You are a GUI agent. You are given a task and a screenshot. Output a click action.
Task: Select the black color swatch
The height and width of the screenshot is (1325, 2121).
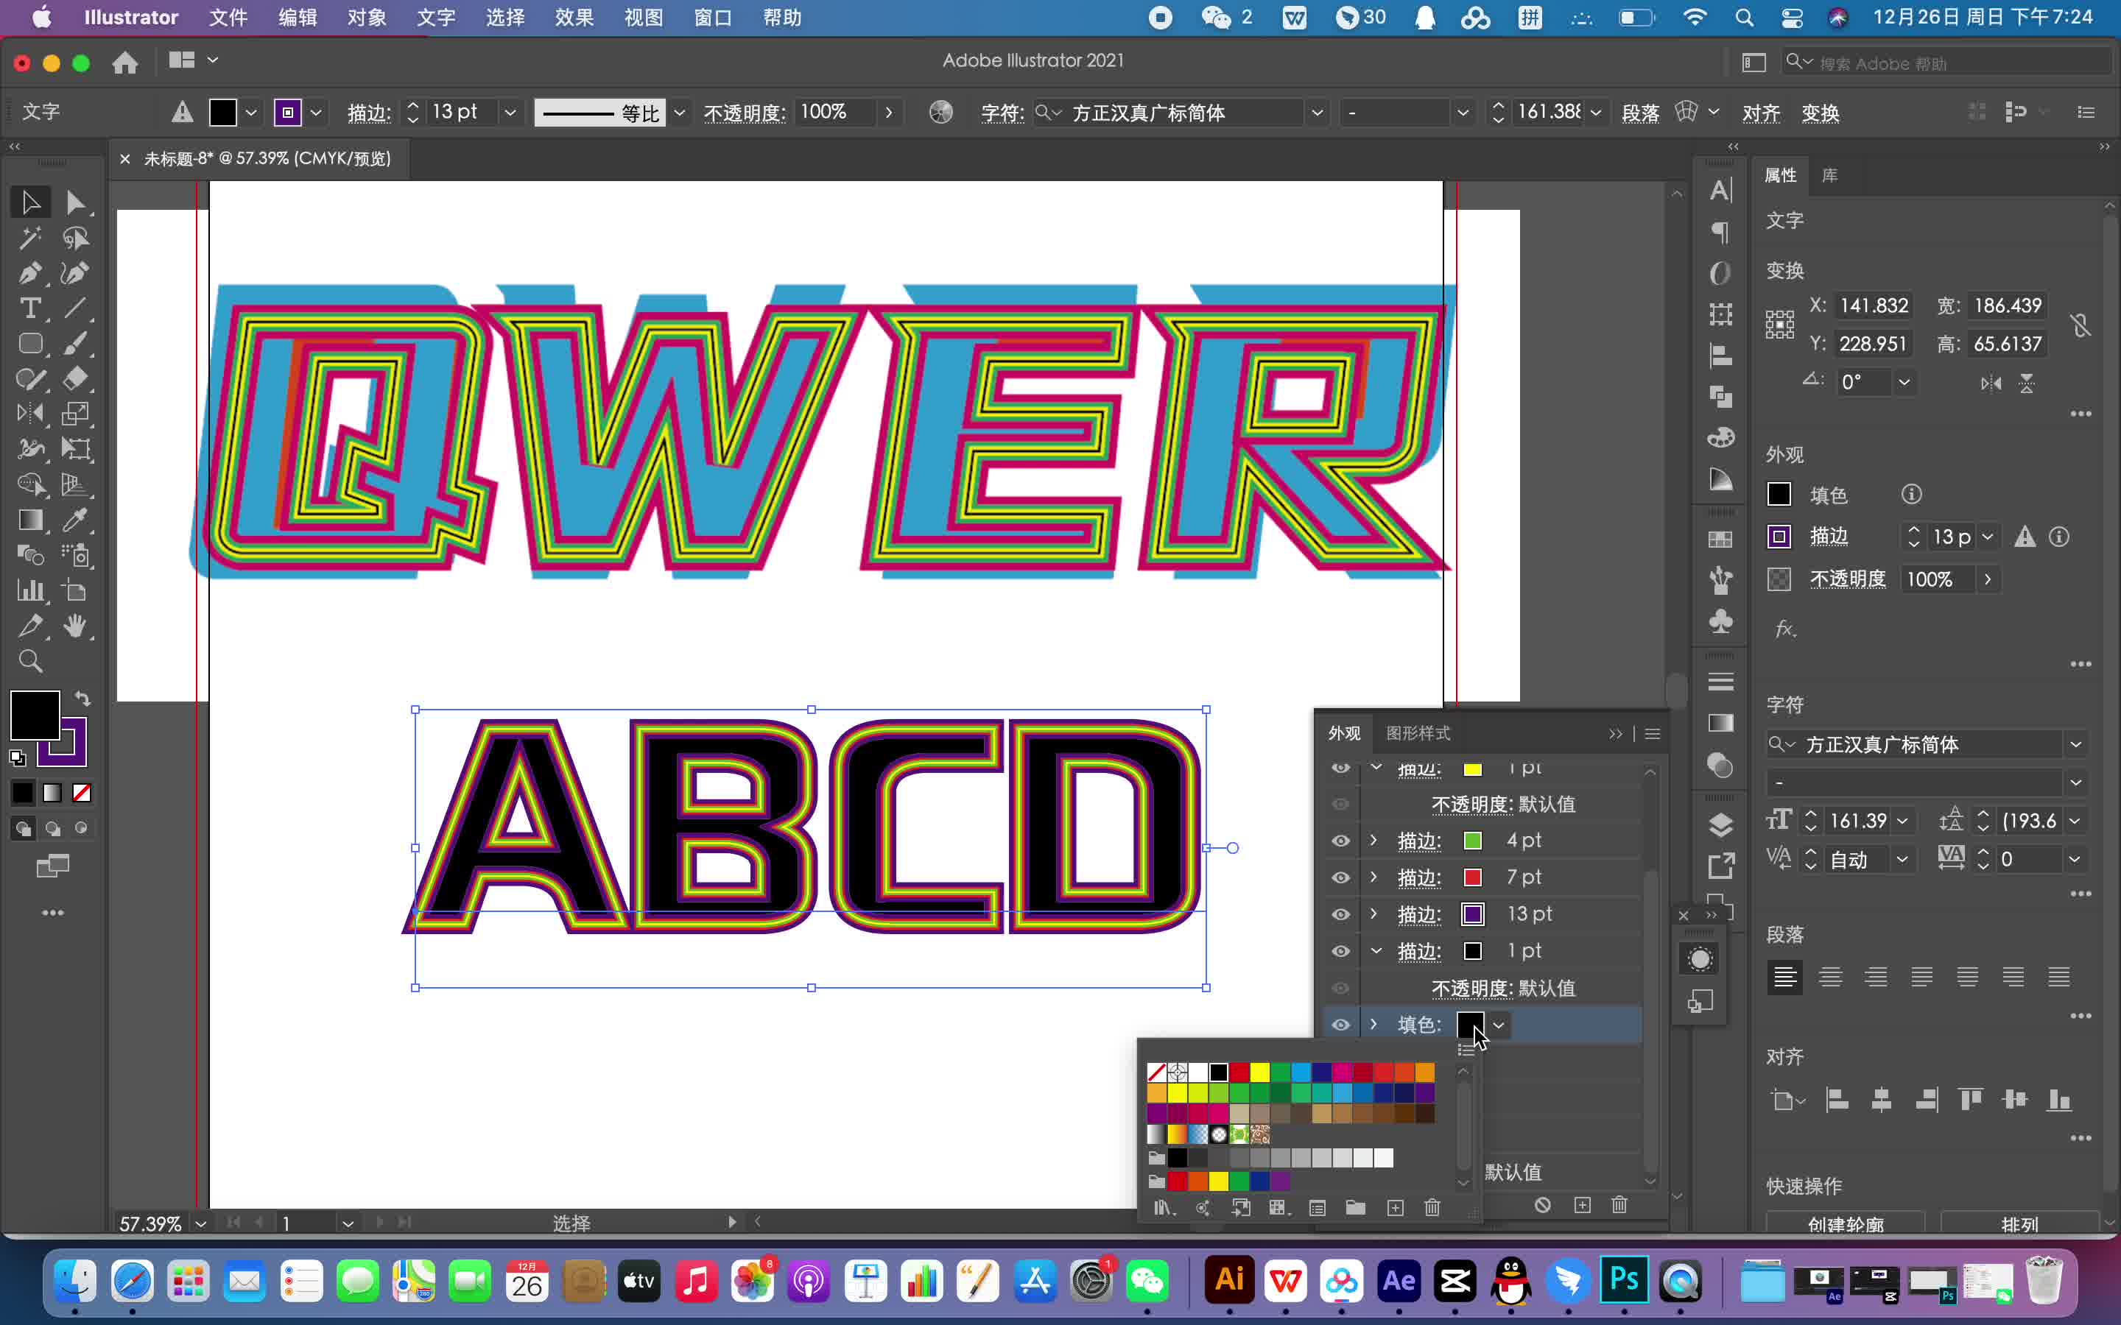[x=1217, y=1071]
